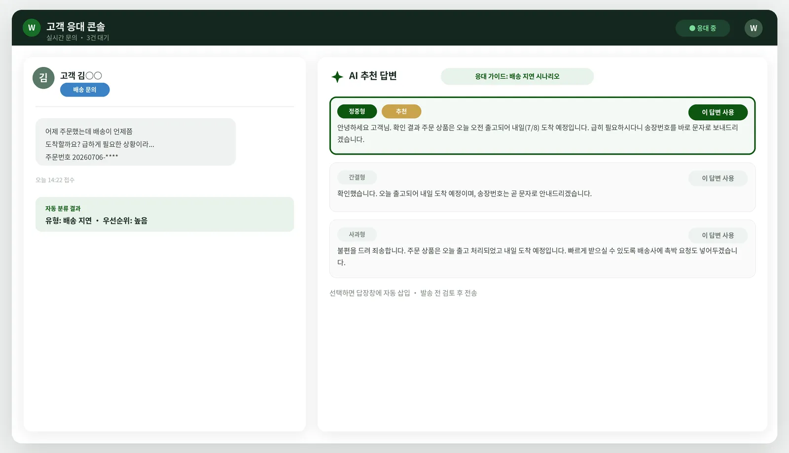The height and width of the screenshot is (453, 789).
Task: Click the customer name 고객 김○○
Action: 81,75
